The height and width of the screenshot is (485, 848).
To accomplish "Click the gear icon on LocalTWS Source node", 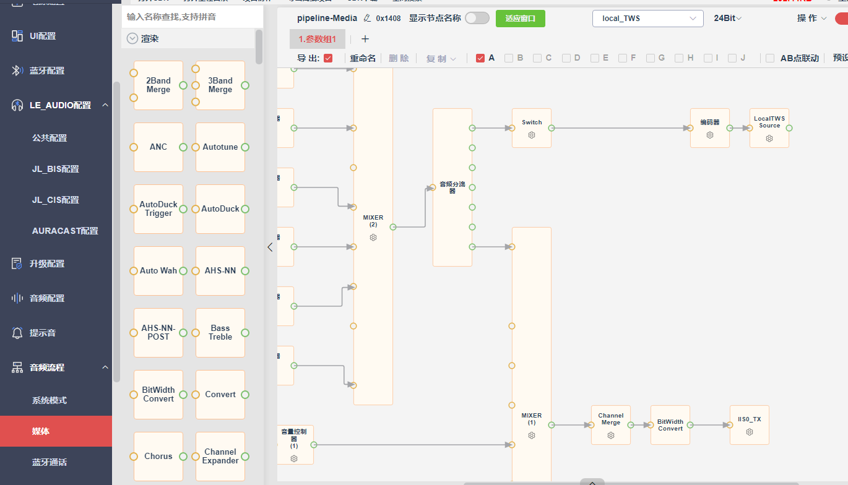I will 769,139.
